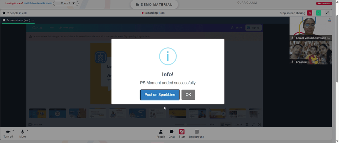Click the robot icon on slide
This screenshot has width=339, height=143.
101,57
